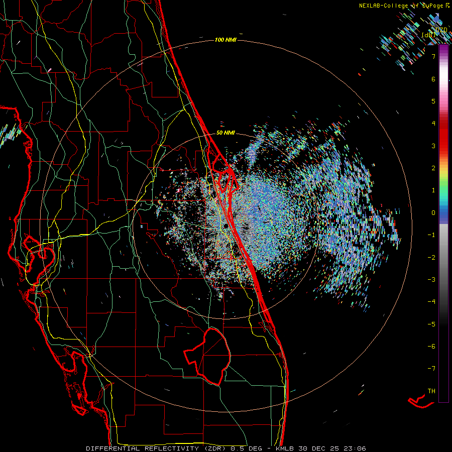The height and width of the screenshot is (452, 452).
Task: Click the 3 dB value on the color scale
Action: click(x=433, y=146)
